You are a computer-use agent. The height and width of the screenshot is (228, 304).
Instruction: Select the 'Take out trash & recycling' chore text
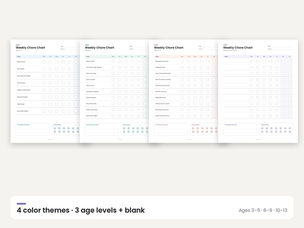tap(163, 80)
